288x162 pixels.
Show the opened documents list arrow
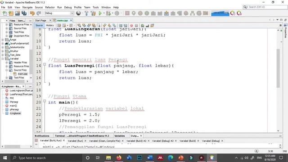pos(277,20)
